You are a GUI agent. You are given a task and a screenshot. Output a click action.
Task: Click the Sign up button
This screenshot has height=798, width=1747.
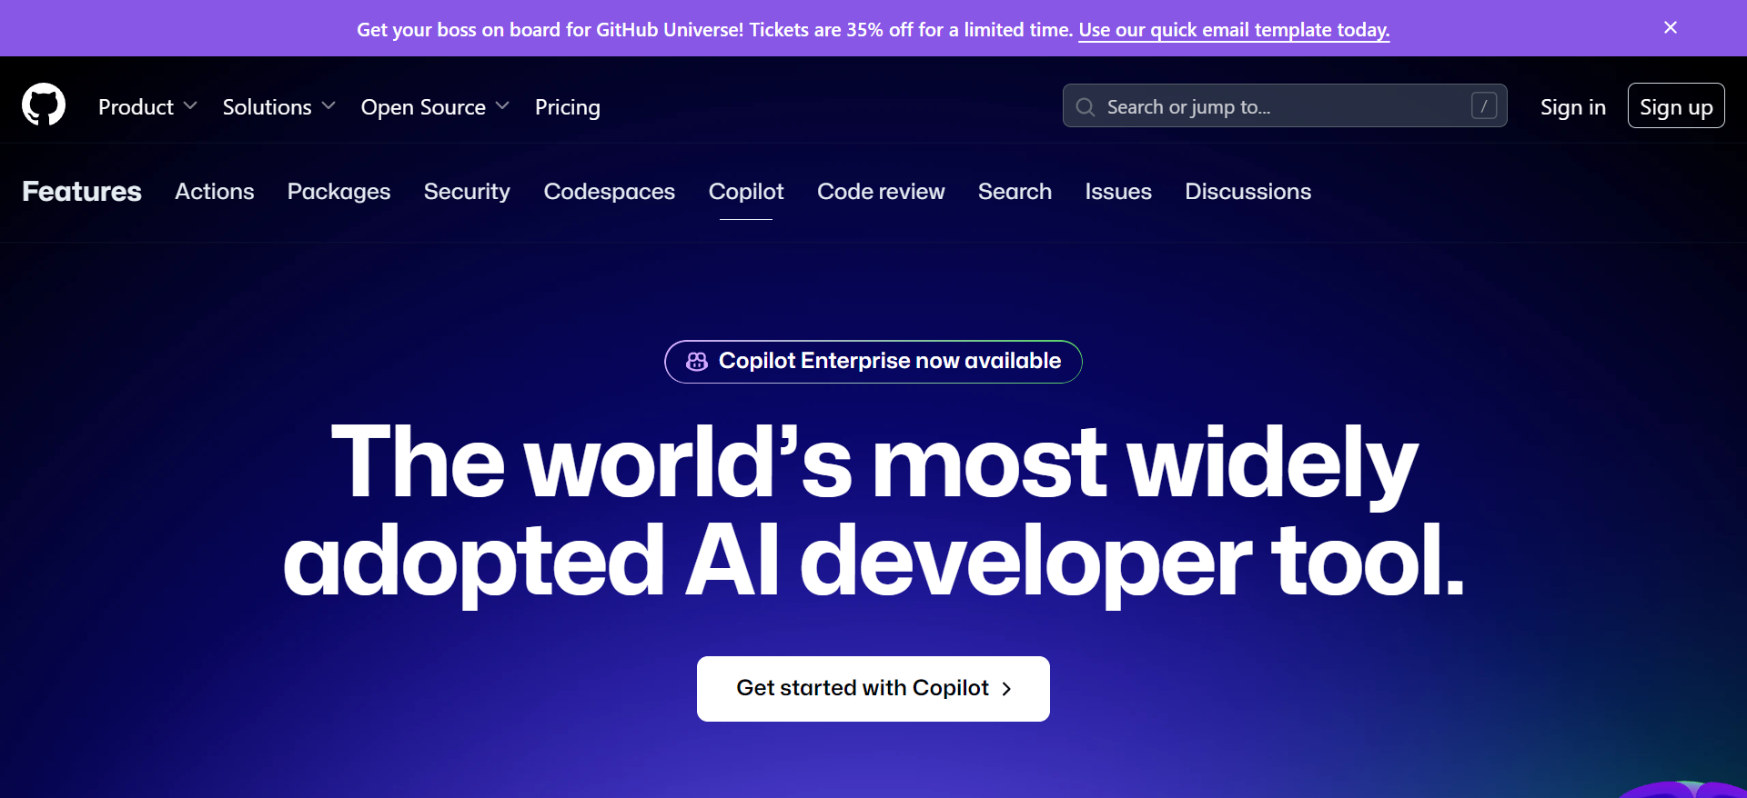[1676, 105]
